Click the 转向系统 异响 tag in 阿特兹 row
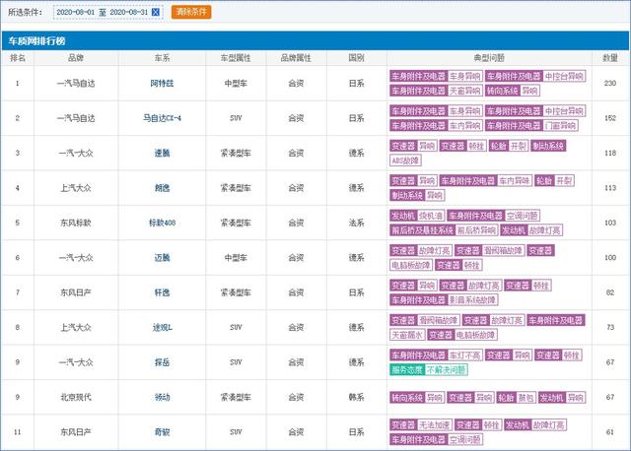The height and width of the screenshot is (451, 631). pos(513,91)
